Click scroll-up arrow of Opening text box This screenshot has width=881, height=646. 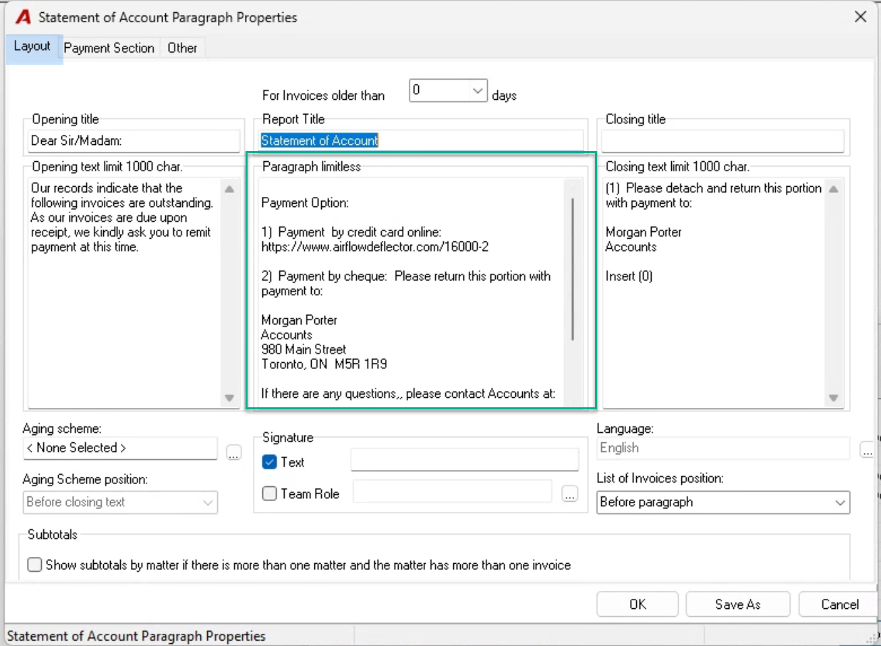tap(229, 189)
